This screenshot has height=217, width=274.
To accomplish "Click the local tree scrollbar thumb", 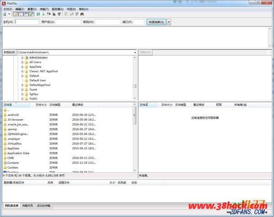I will pyautogui.click(x=135, y=86).
